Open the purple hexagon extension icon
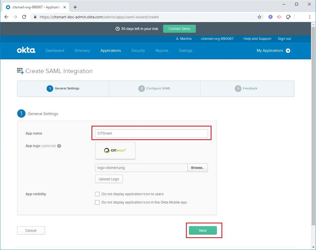 point(271,17)
